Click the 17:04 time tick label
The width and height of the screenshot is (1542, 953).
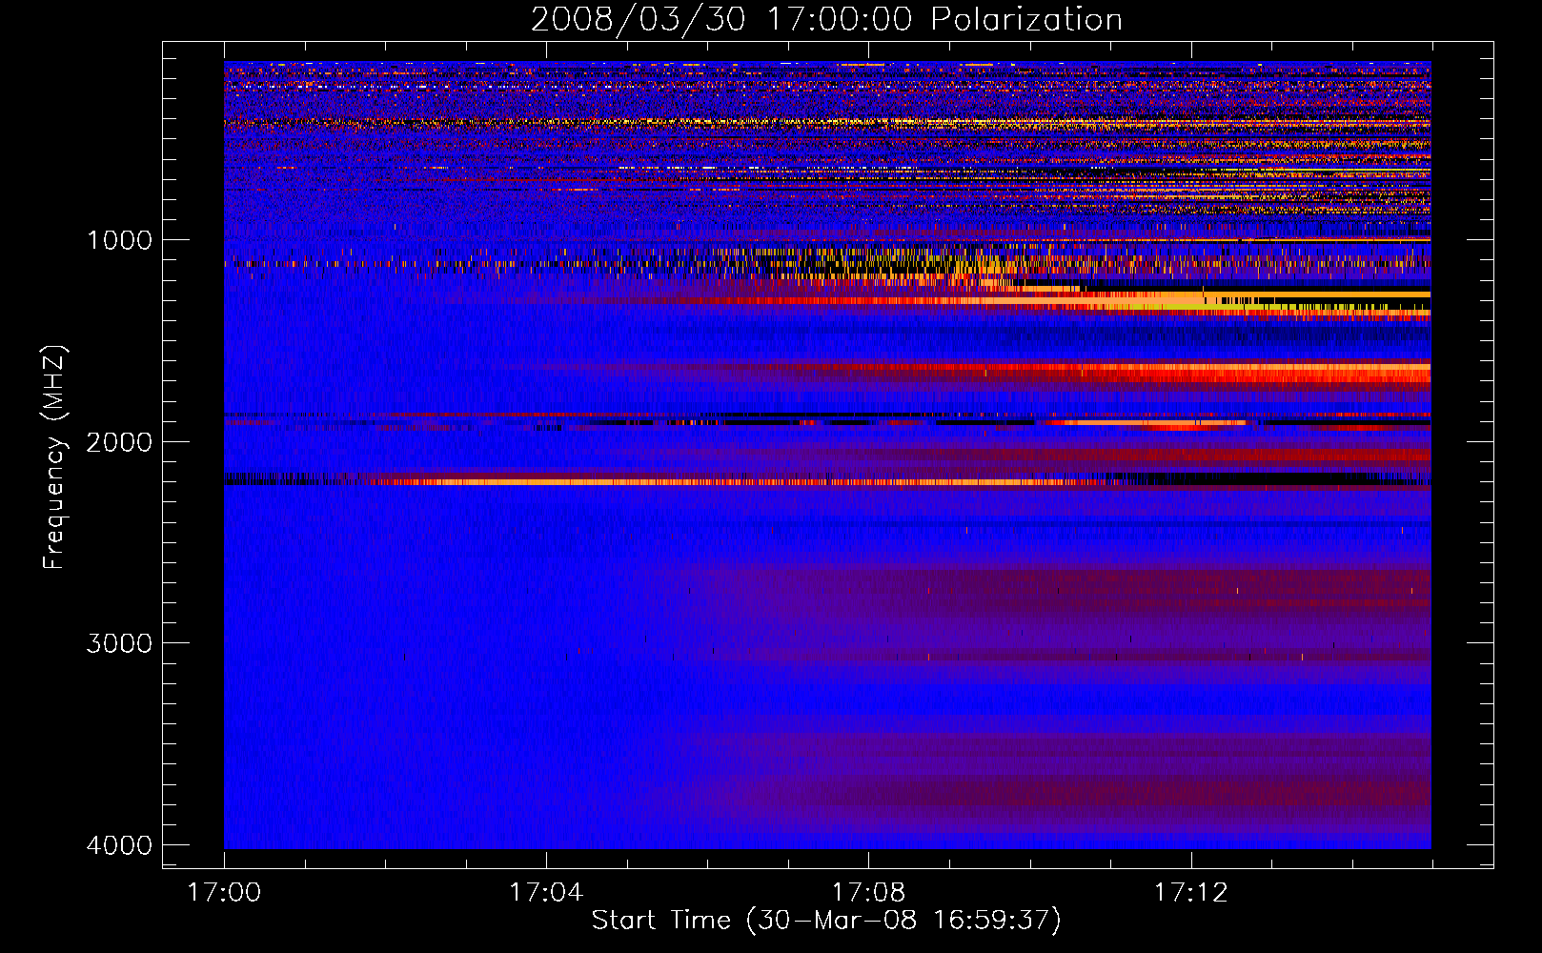point(546,893)
